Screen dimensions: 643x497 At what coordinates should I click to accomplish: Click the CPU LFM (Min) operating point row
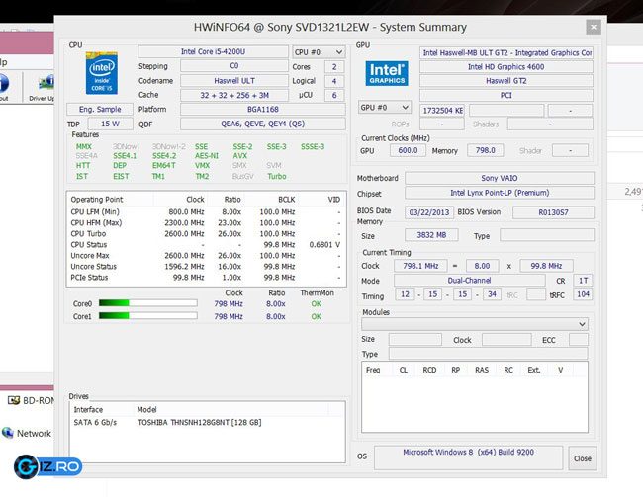tap(206, 211)
